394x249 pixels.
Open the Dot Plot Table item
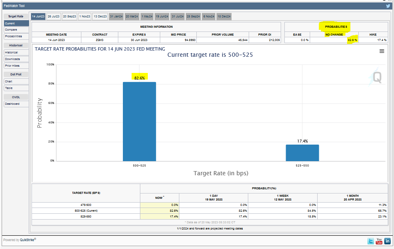(16, 88)
